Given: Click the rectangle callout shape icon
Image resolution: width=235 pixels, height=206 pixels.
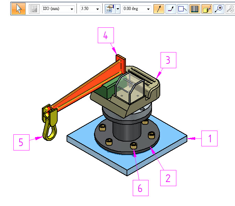Looking at the screenshot, I should (183, 9).
